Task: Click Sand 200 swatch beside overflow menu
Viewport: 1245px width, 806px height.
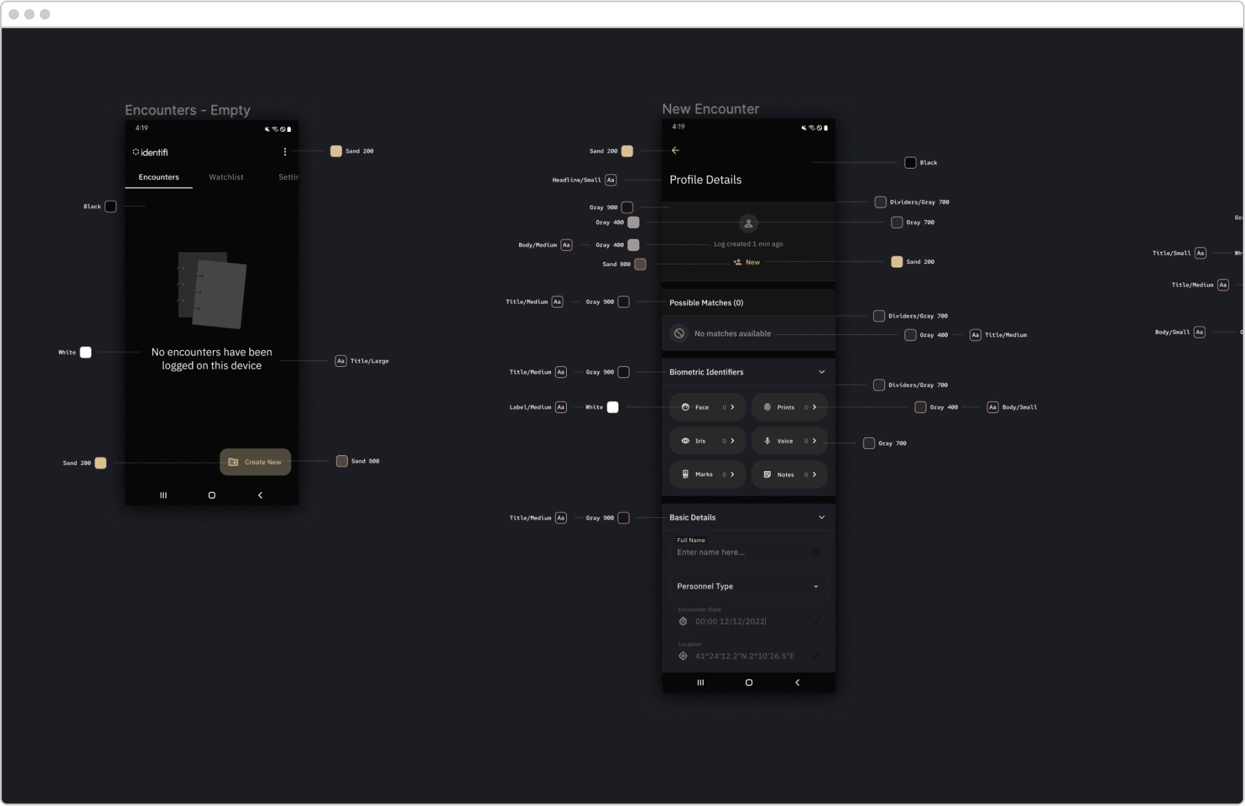Action: [336, 151]
